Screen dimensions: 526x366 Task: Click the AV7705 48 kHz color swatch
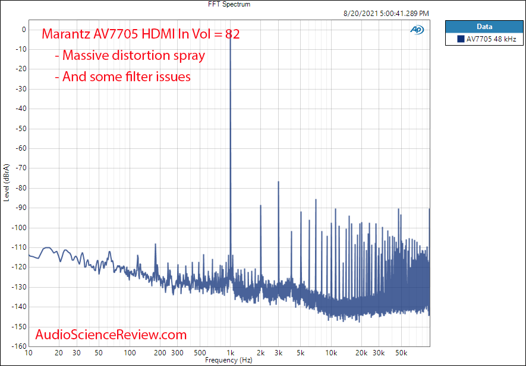pyautogui.click(x=461, y=39)
